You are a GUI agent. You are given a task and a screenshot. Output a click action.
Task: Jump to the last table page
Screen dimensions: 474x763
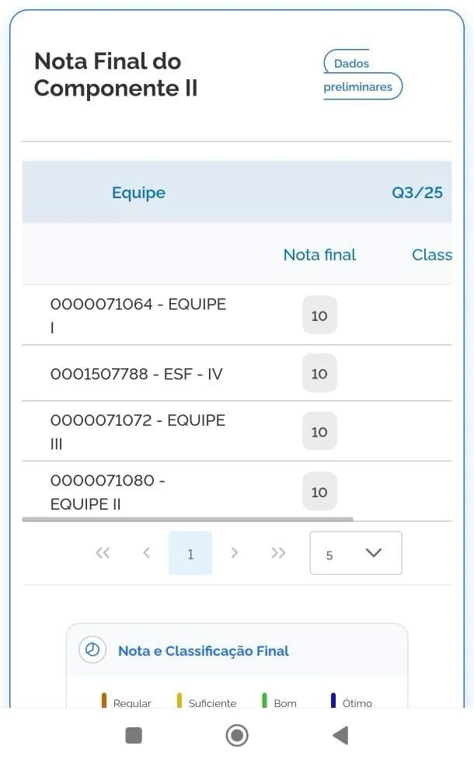tap(278, 553)
